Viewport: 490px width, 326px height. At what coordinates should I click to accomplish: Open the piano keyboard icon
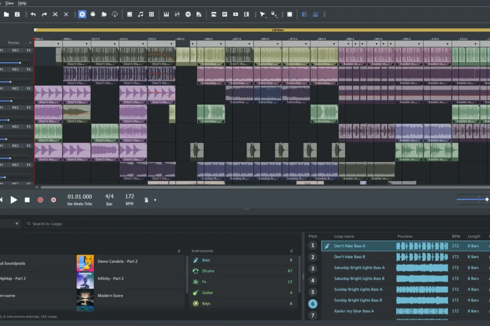point(166,14)
